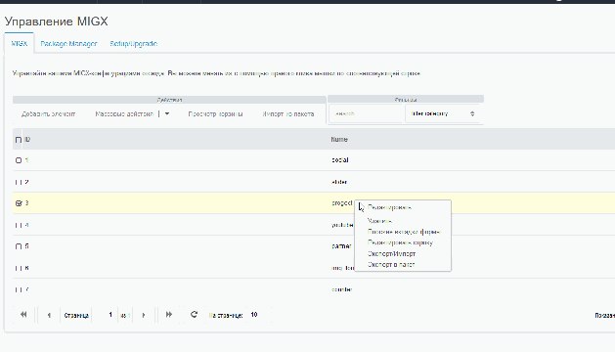Image resolution: width=615 pixels, height=352 pixels.
Task: Check the box for row ID 6
Action: [18, 268]
